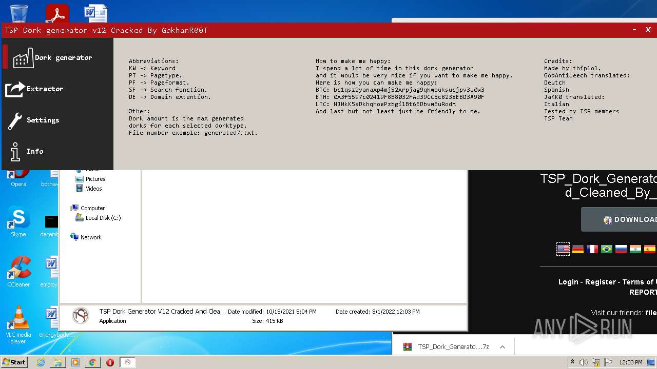Viewport: 657px width, 369px height.
Task: Click the Size 415 KB value
Action: click(x=275, y=321)
